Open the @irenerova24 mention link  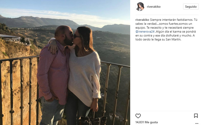tap(145, 32)
